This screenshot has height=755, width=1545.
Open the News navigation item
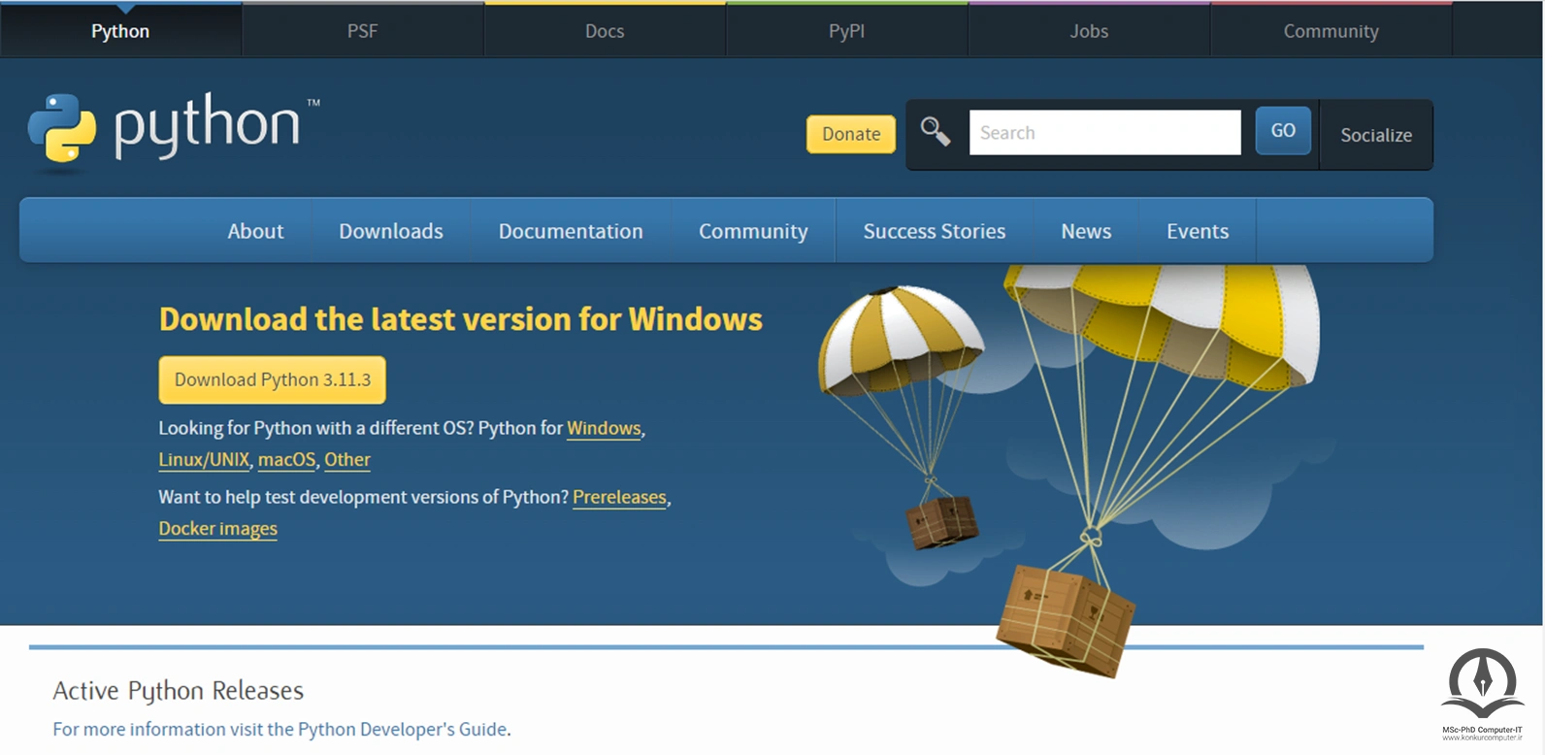point(1086,231)
